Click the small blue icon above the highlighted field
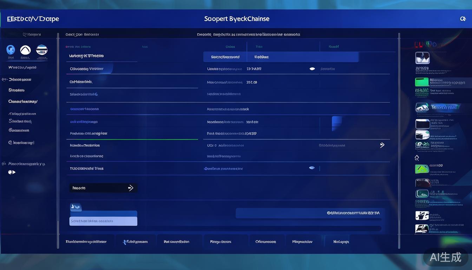 coord(76,207)
